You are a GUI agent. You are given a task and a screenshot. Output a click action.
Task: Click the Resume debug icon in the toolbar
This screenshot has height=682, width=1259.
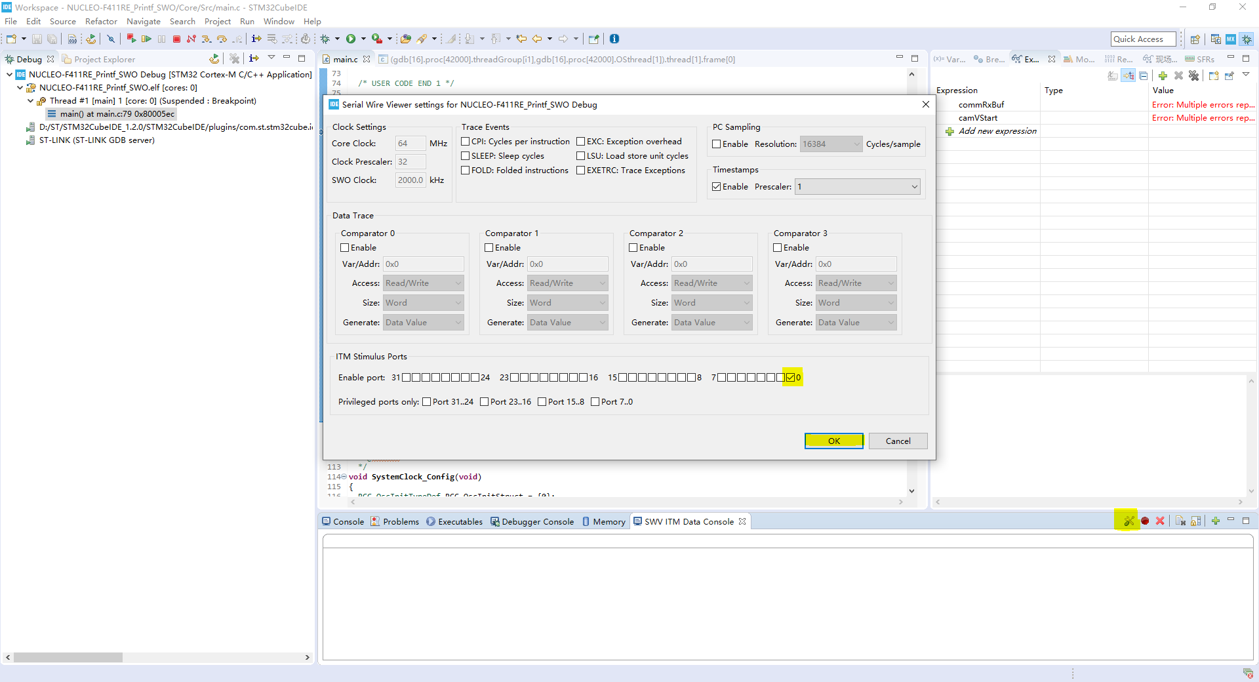(146, 39)
